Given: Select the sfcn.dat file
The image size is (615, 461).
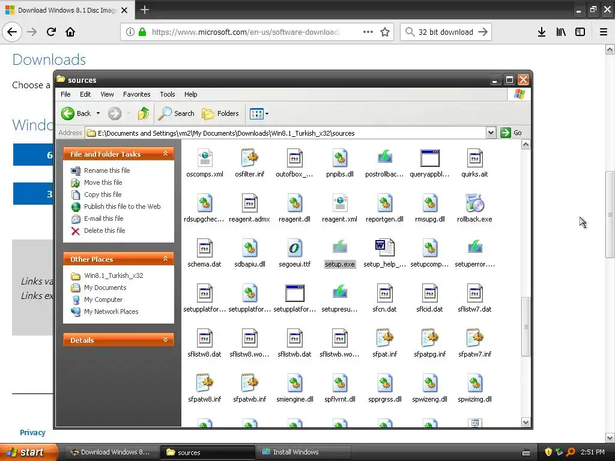Looking at the screenshot, I should (x=385, y=299).
